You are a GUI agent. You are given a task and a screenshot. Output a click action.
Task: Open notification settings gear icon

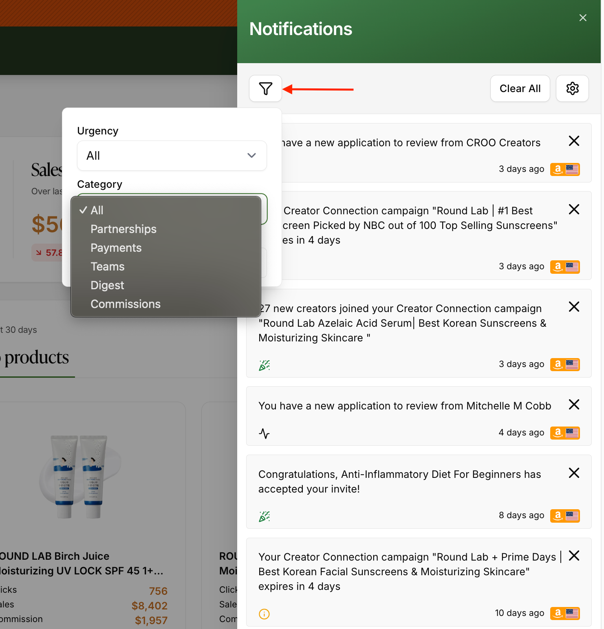pyautogui.click(x=572, y=88)
